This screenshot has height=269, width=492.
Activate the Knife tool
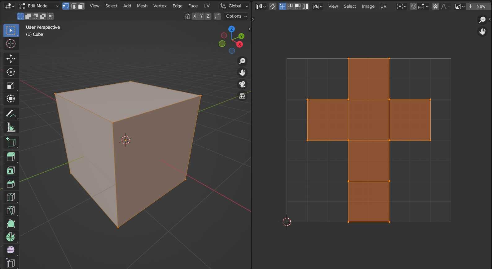click(x=11, y=210)
